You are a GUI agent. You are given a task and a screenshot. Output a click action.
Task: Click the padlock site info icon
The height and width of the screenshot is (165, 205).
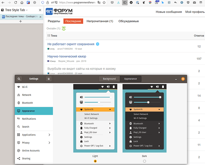click(x=48, y=3)
